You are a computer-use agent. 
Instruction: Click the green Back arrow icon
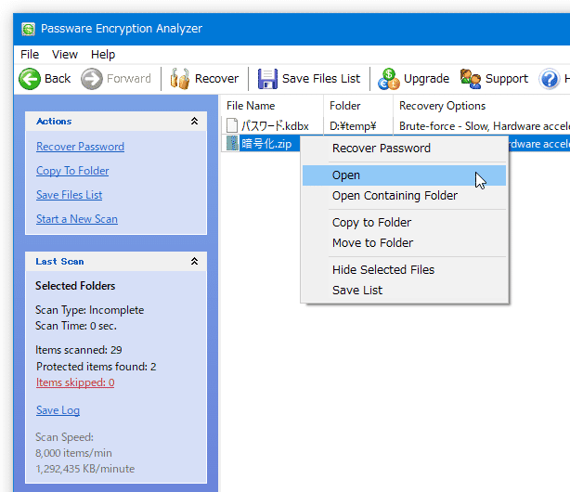pyautogui.click(x=30, y=79)
